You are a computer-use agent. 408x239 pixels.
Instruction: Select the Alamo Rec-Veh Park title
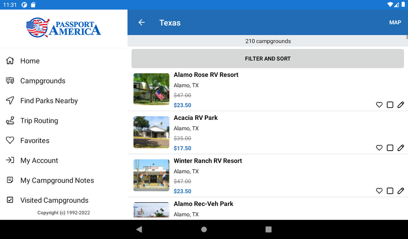pyautogui.click(x=203, y=204)
